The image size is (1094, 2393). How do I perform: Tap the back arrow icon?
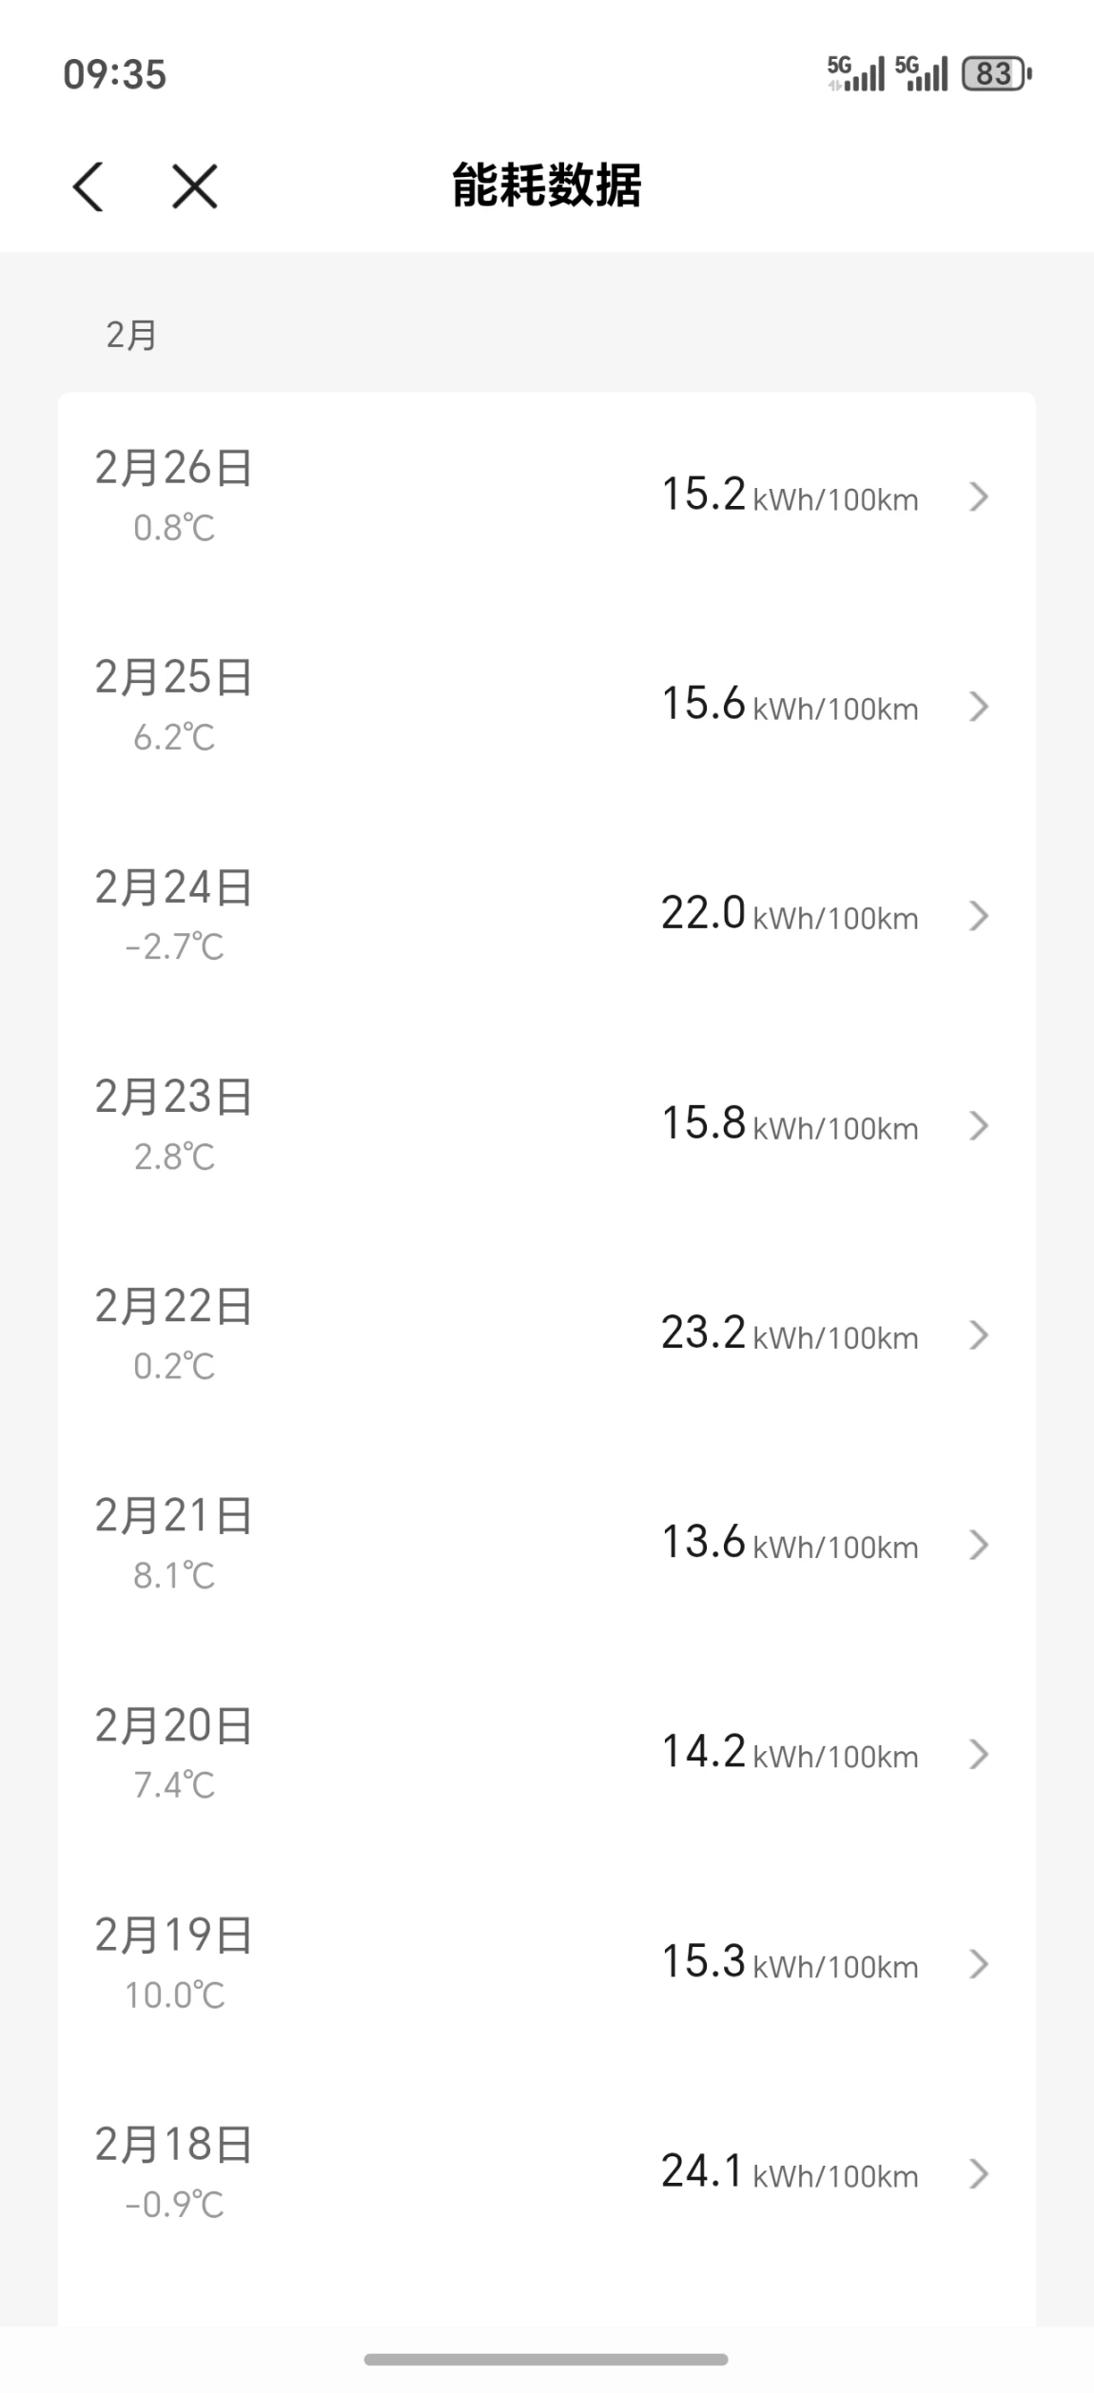(88, 185)
